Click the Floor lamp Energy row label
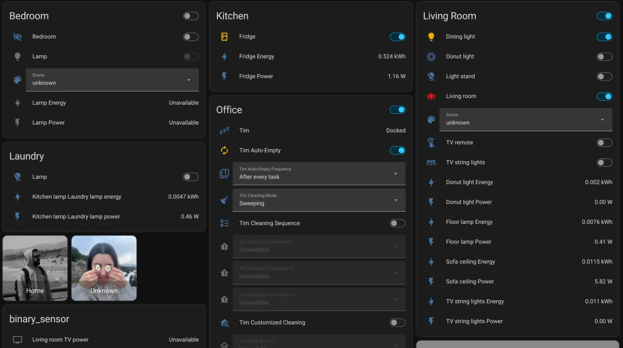Screen dimensions: 623x348 pyautogui.click(x=469, y=222)
